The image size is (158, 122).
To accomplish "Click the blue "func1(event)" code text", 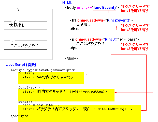I will click(x=104, y=8).
